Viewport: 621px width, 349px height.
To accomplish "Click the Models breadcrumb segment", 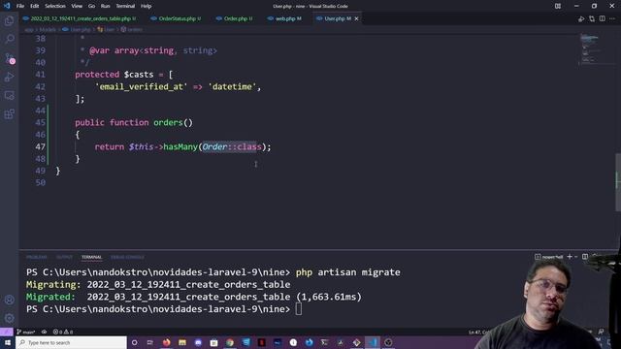I will point(48,30).
